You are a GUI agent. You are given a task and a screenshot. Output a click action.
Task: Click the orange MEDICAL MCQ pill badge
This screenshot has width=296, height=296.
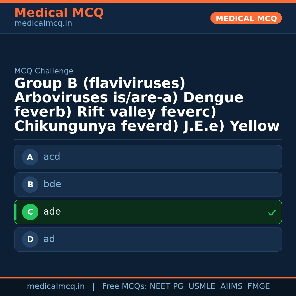(x=246, y=18)
